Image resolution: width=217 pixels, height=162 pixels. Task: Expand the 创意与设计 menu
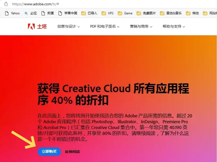[x=69, y=26]
